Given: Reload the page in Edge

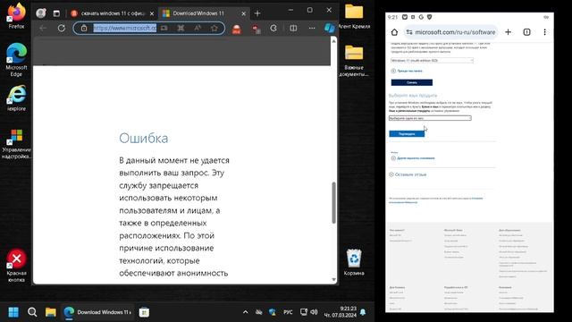Looking at the screenshot, I should [62, 28].
